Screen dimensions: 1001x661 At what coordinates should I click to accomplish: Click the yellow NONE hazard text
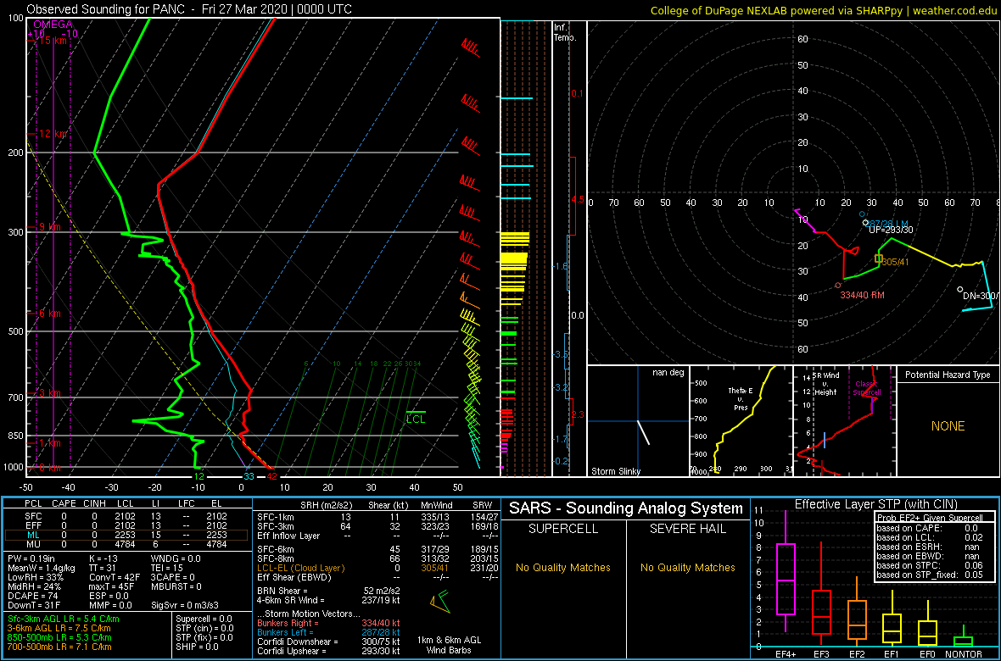(948, 426)
